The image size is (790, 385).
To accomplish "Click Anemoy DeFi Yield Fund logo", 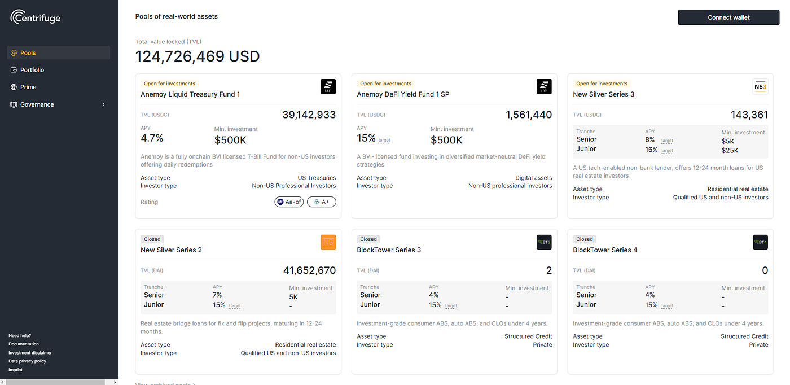I will (544, 86).
